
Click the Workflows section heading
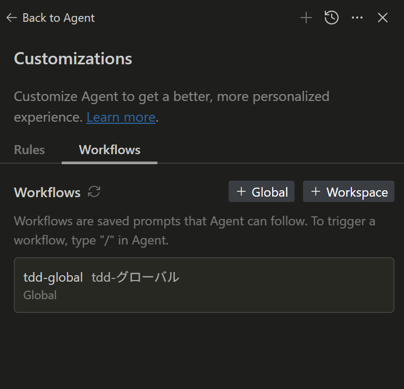[47, 192]
